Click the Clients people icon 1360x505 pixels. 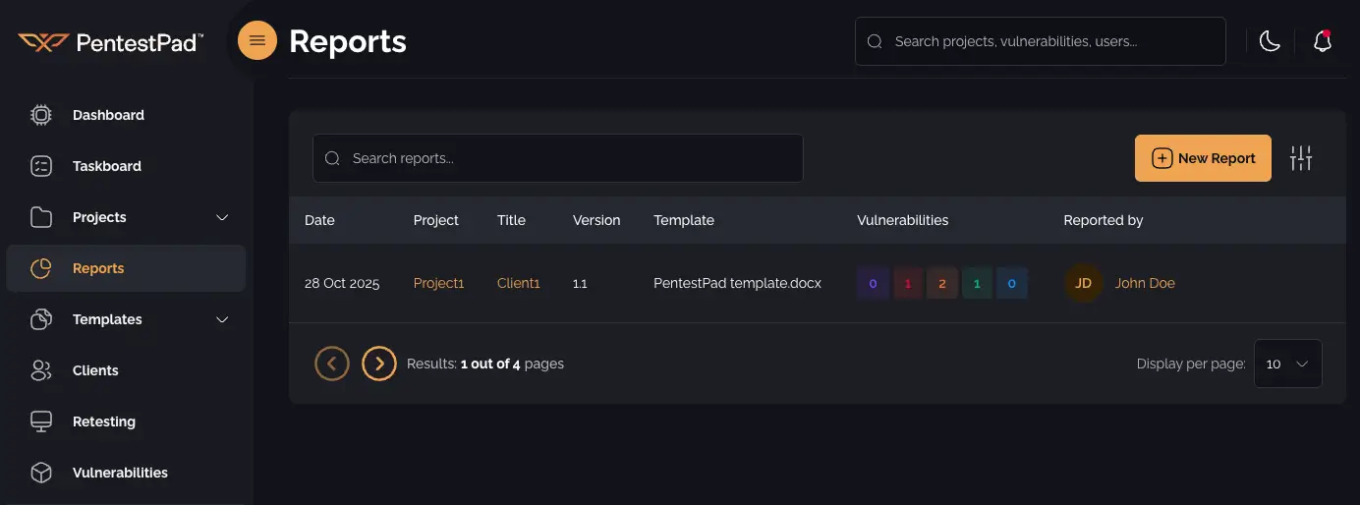pos(41,370)
